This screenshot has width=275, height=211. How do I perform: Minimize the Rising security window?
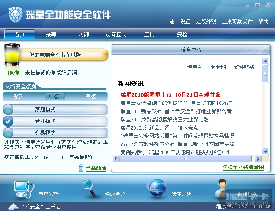coord(247,6)
